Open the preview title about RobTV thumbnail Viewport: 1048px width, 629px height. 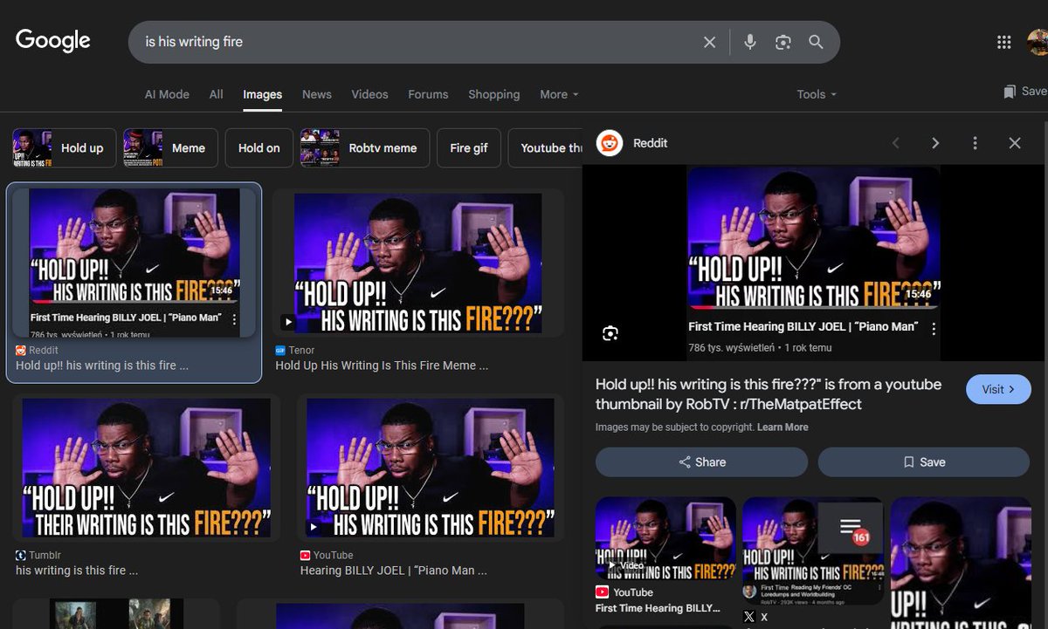(x=769, y=394)
